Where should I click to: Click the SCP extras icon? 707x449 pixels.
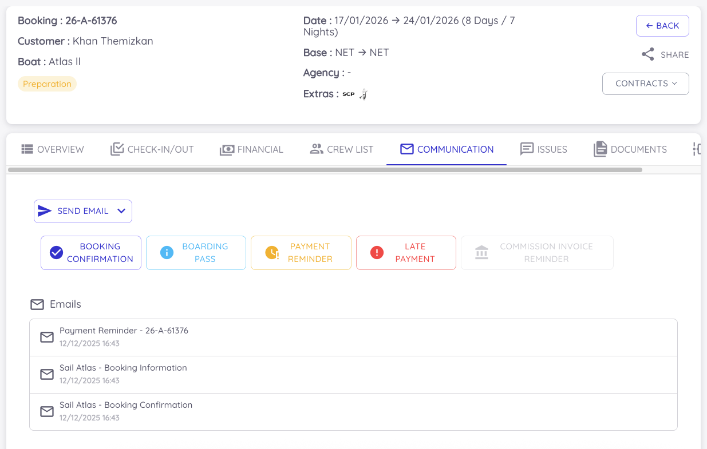[349, 94]
